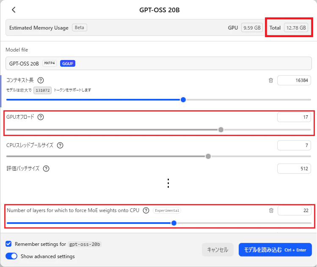Click the GPU offload field showing 17
Image resolution: width=317 pixels, height=267 pixels.
pos(294,117)
